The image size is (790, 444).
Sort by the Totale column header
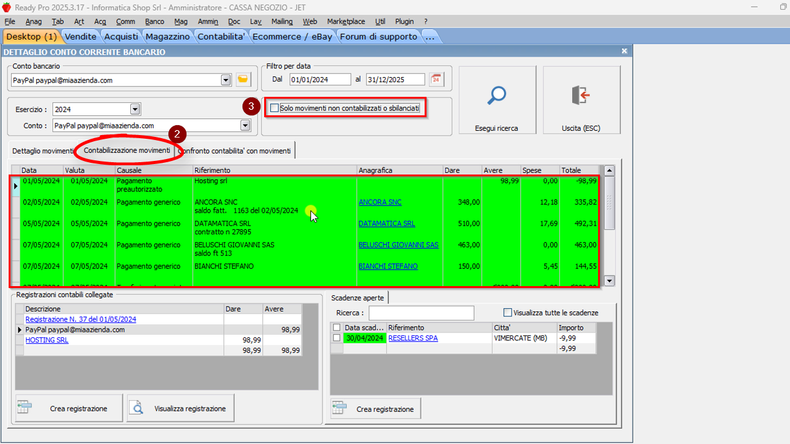click(579, 170)
